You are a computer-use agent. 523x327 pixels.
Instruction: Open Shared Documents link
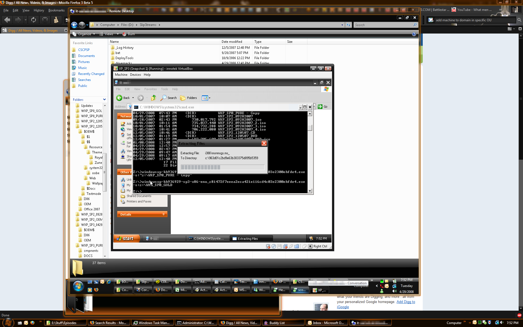point(139,196)
